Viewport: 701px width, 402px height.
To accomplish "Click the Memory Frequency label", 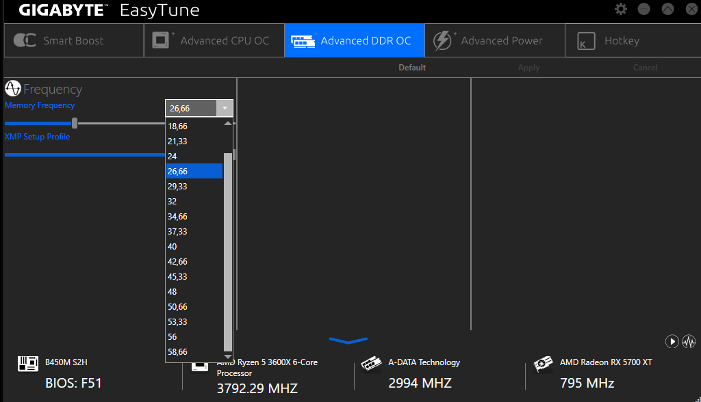I will tap(40, 105).
